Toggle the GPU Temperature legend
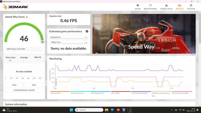Image resolution: width=201 pixels, height=113 pixels. click(x=101, y=92)
